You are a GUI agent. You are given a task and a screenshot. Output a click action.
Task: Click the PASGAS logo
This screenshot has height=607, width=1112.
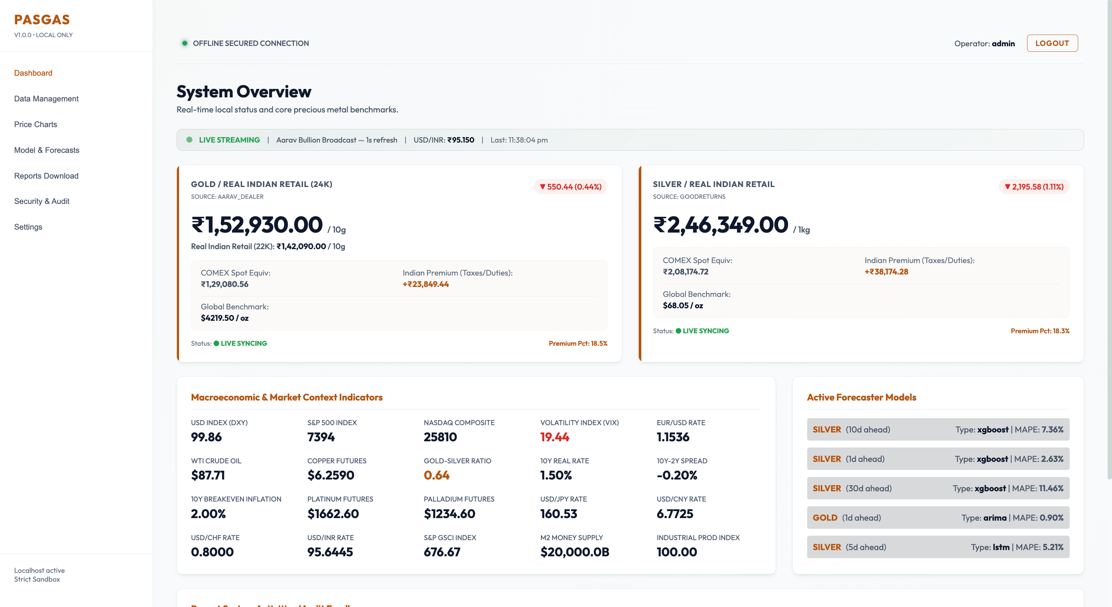[42, 19]
